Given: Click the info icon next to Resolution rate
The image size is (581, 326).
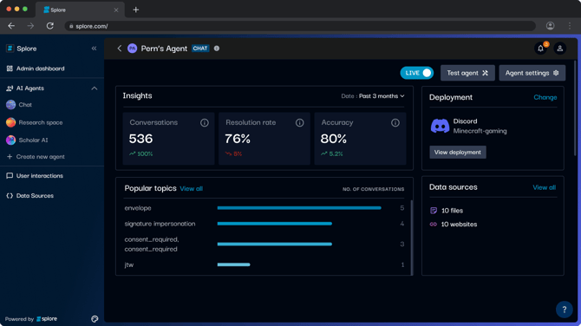Looking at the screenshot, I should tap(299, 122).
